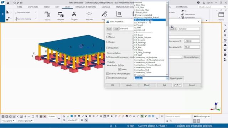
Task: Switch to the EDIT ribbon tab
Action: click(x=57, y=7)
